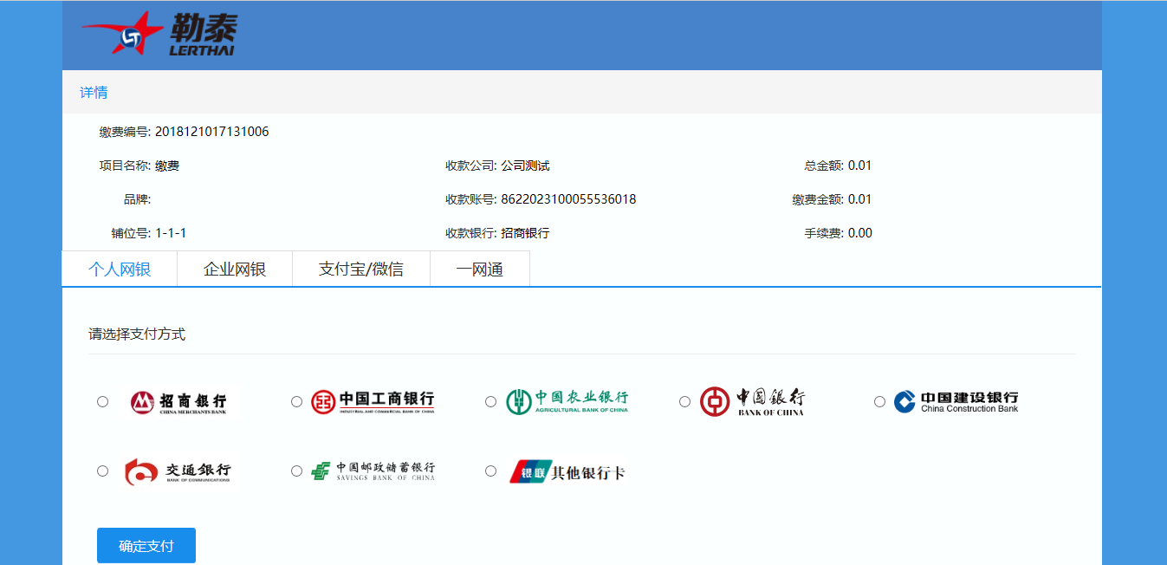The height and width of the screenshot is (565, 1167).
Task: Click the Bank of China logo
Action: [x=752, y=401]
